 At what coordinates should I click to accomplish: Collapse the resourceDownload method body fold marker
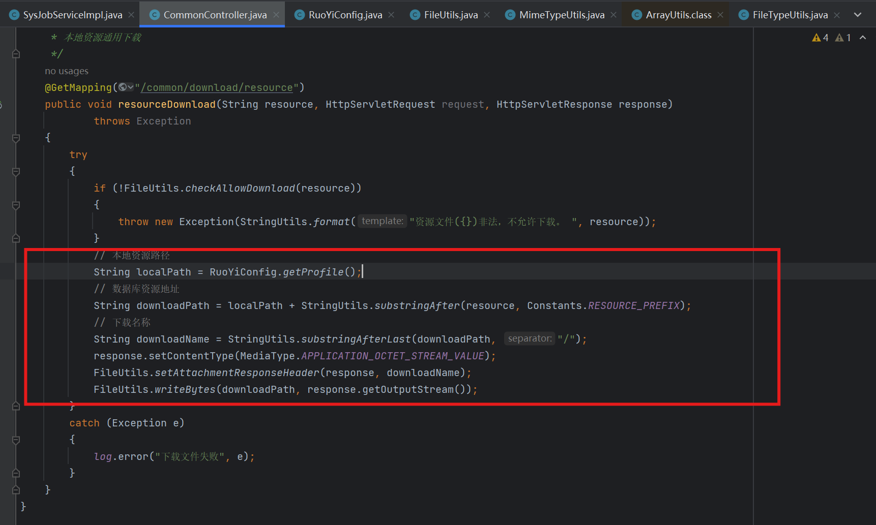[16, 138]
